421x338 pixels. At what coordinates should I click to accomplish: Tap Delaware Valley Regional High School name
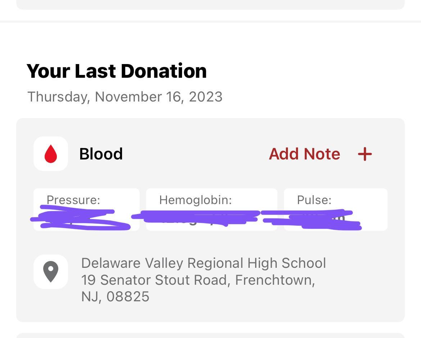pyautogui.click(x=203, y=263)
